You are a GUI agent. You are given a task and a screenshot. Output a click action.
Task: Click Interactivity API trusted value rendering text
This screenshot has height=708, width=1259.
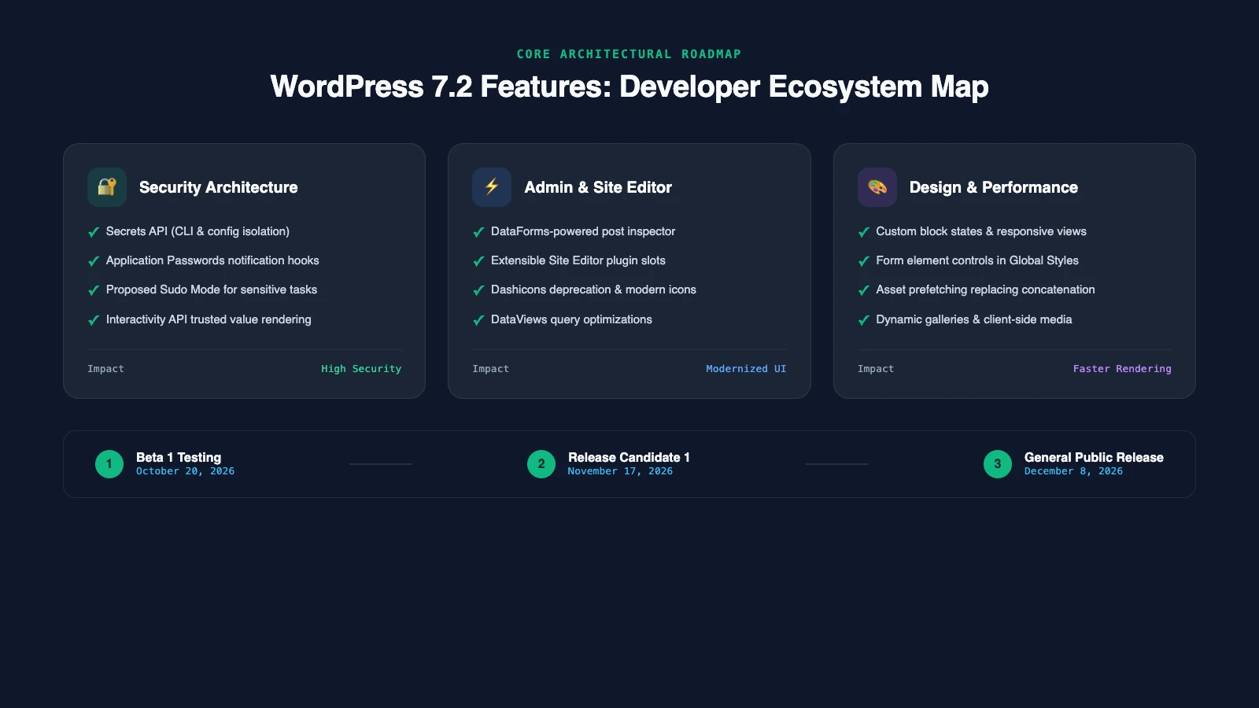(x=209, y=319)
